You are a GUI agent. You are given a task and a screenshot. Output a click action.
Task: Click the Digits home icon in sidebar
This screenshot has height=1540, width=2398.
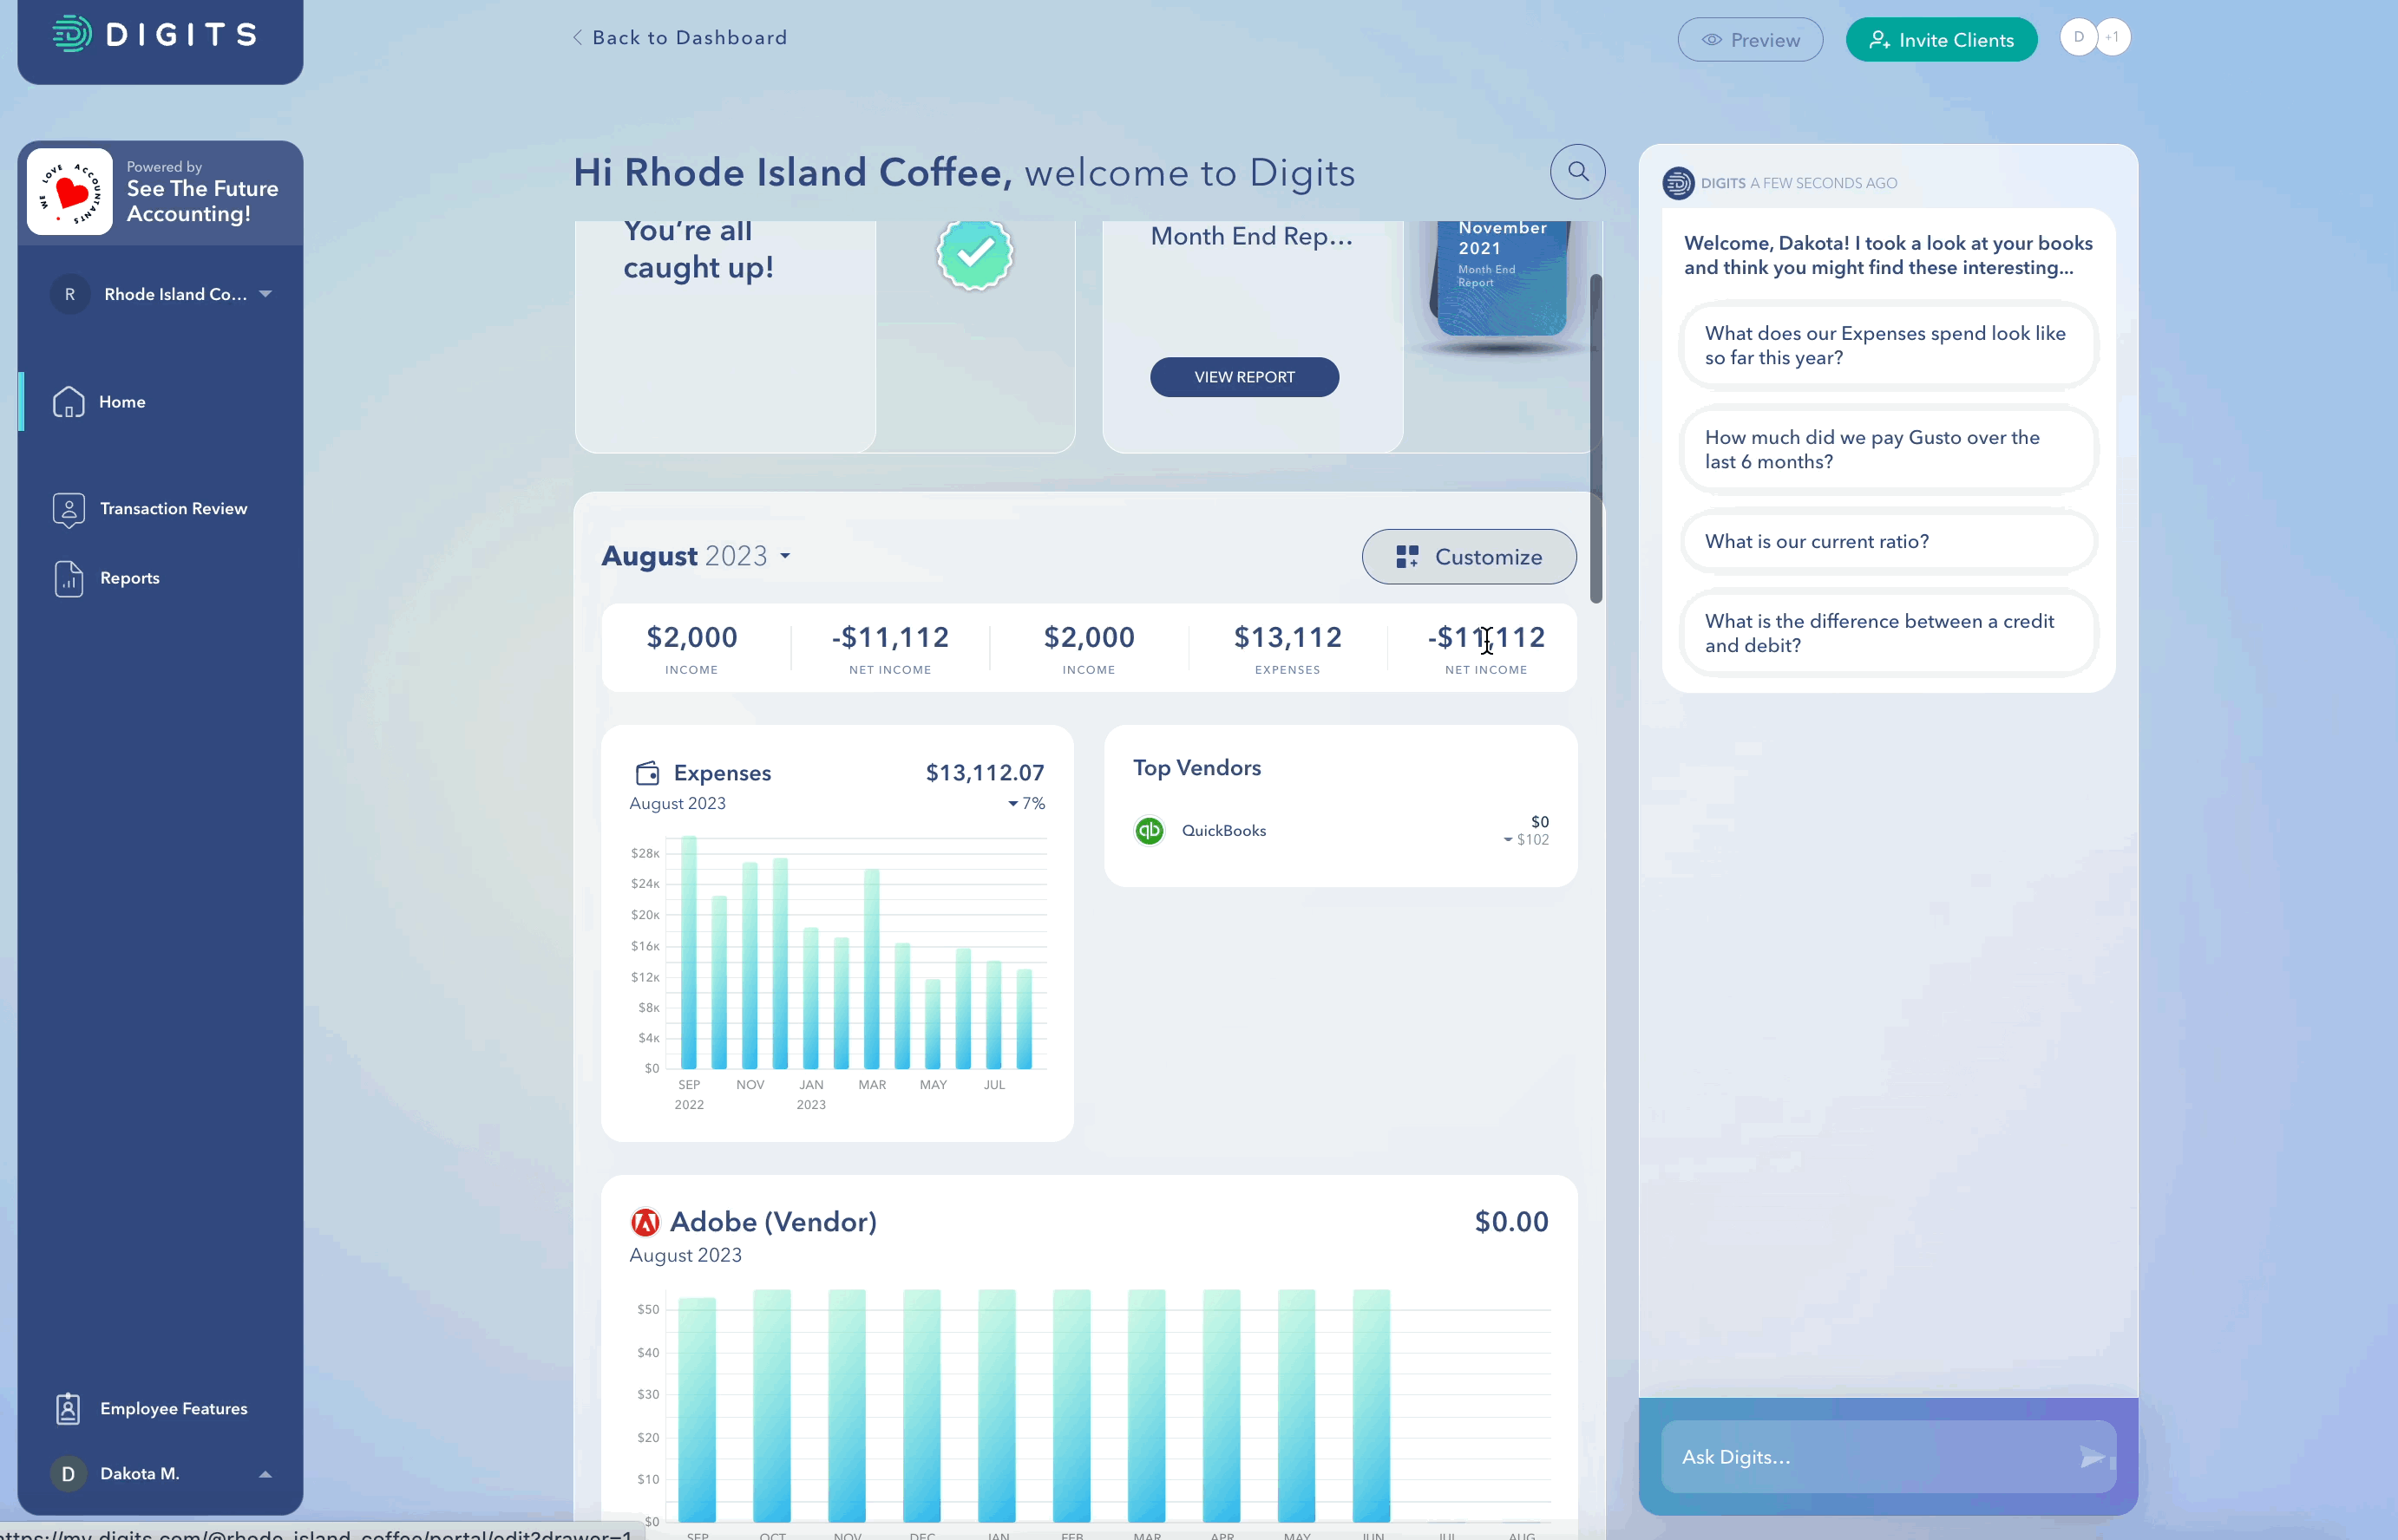coord(67,401)
